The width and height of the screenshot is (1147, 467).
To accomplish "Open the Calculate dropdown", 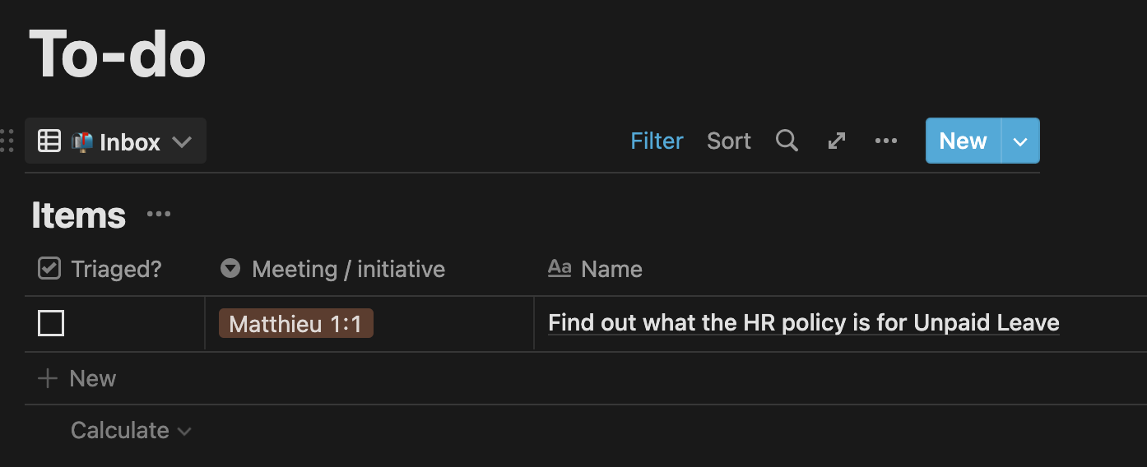I will [131, 431].
